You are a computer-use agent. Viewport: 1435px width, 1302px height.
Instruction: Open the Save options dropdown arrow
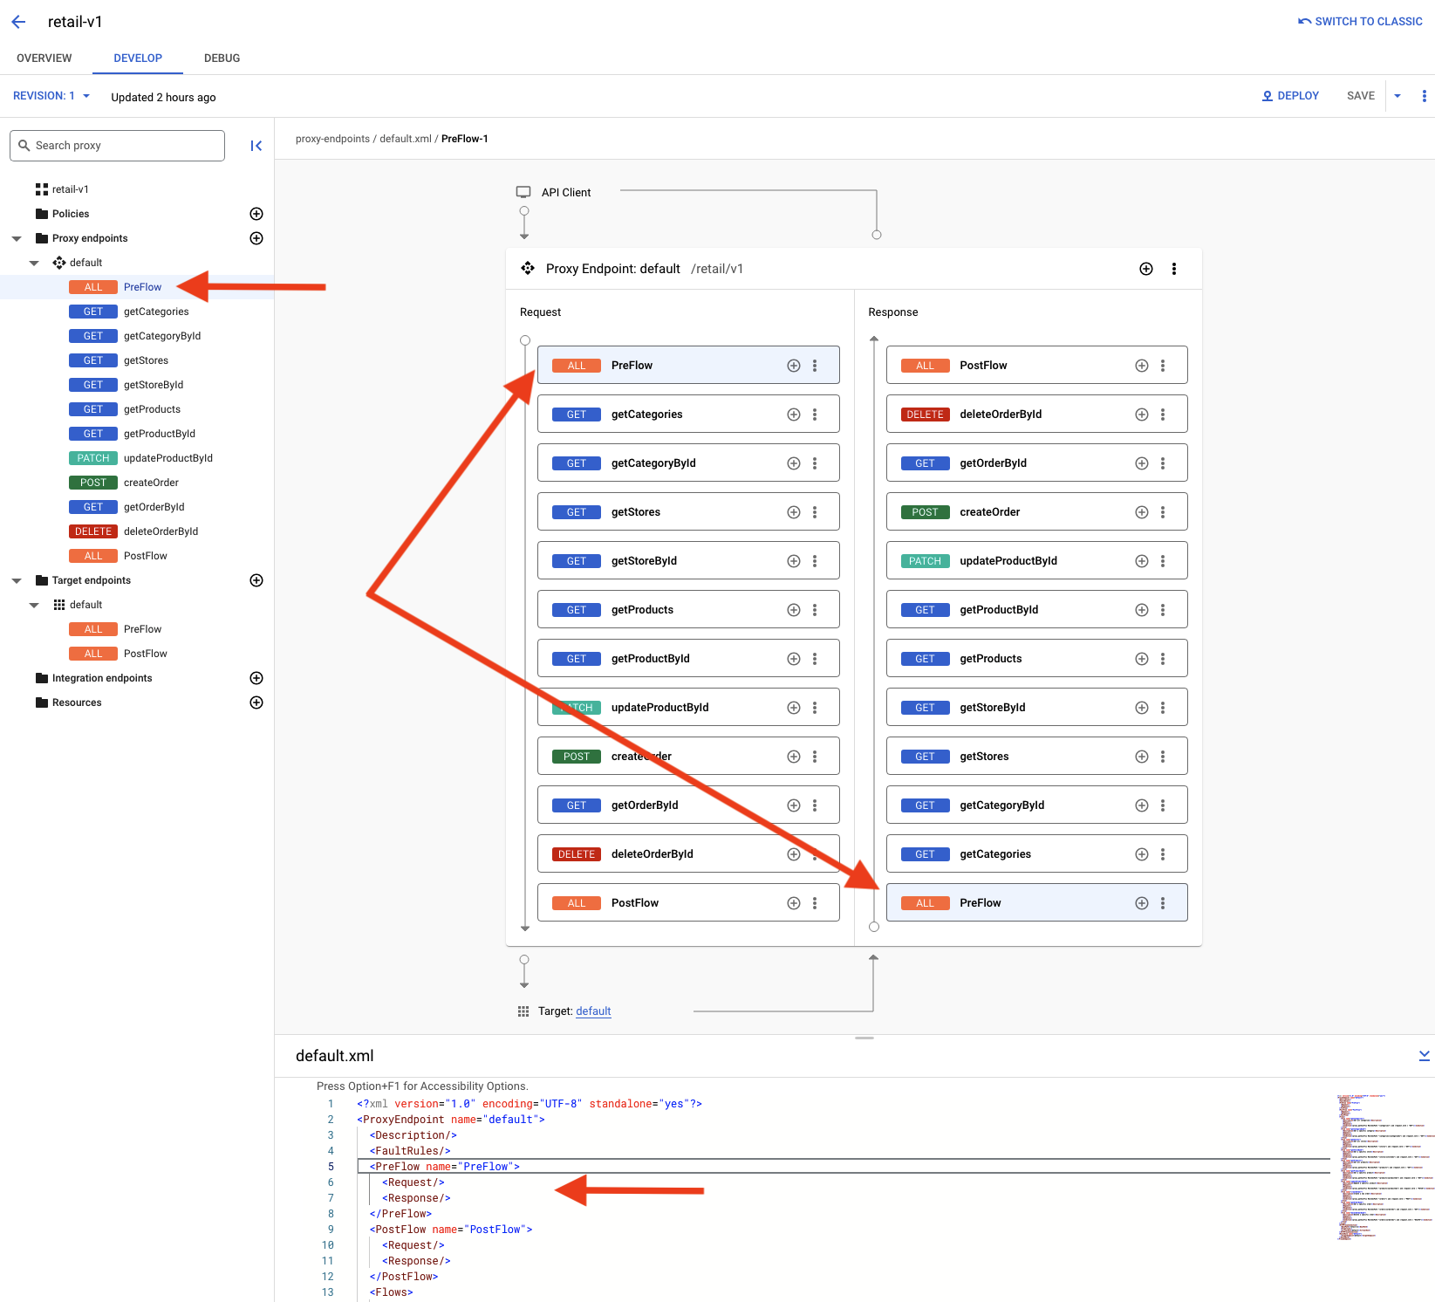(1397, 96)
